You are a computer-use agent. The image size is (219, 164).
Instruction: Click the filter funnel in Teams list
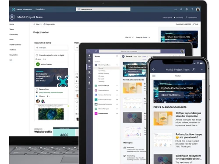pyautogui.click(x=117, y=56)
